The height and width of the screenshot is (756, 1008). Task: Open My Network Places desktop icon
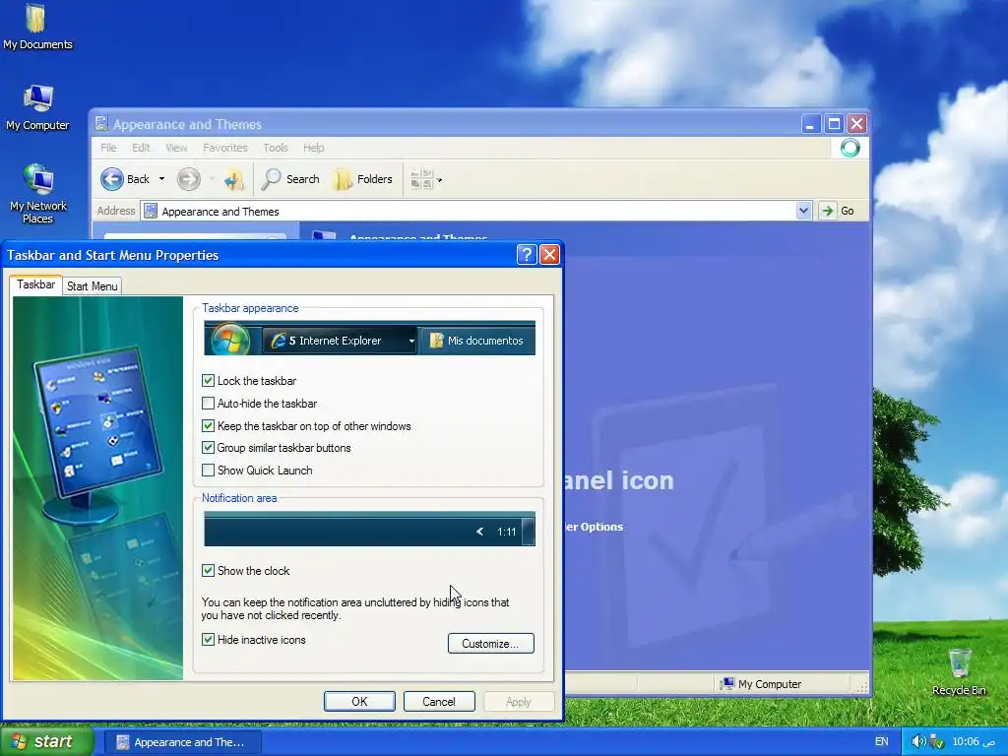[38, 194]
